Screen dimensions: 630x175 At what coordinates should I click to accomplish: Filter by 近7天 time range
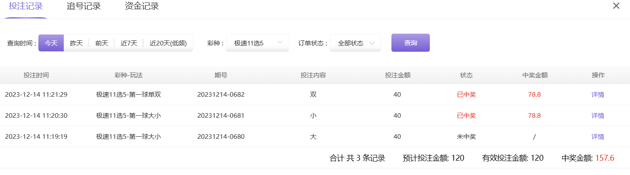pyautogui.click(x=129, y=43)
